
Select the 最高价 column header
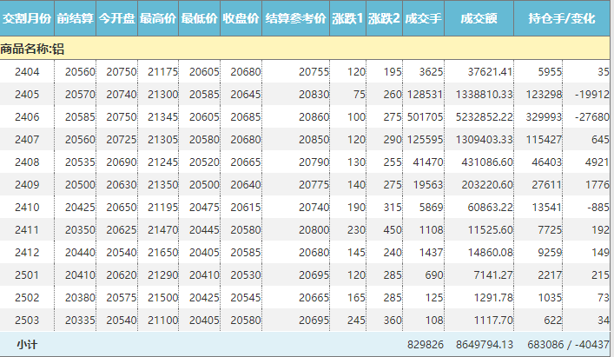(158, 18)
